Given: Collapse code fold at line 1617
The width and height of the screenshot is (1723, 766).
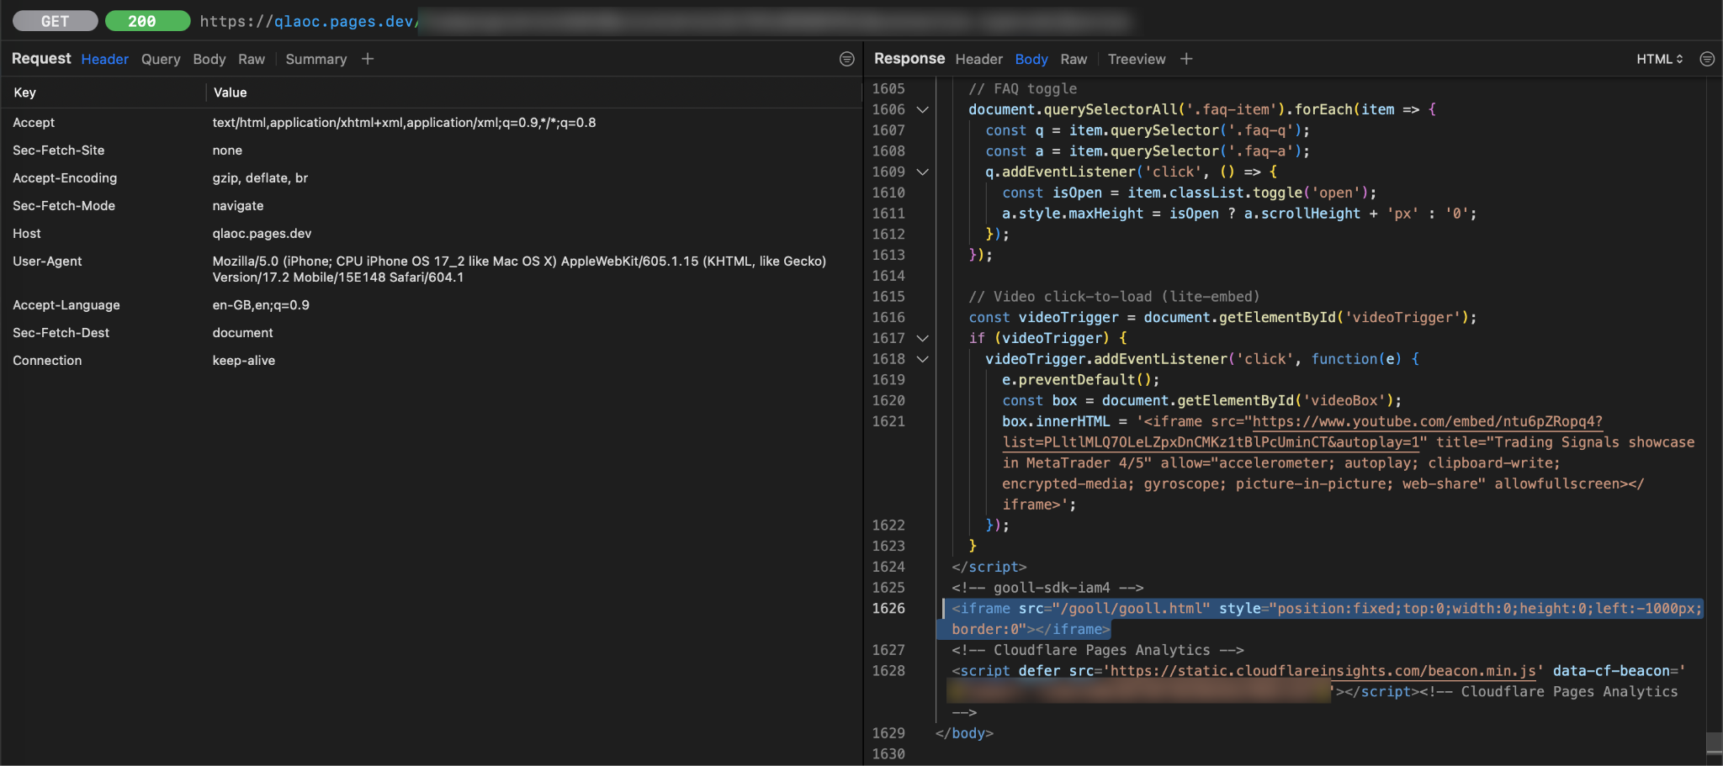Looking at the screenshot, I should [x=923, y=338].
